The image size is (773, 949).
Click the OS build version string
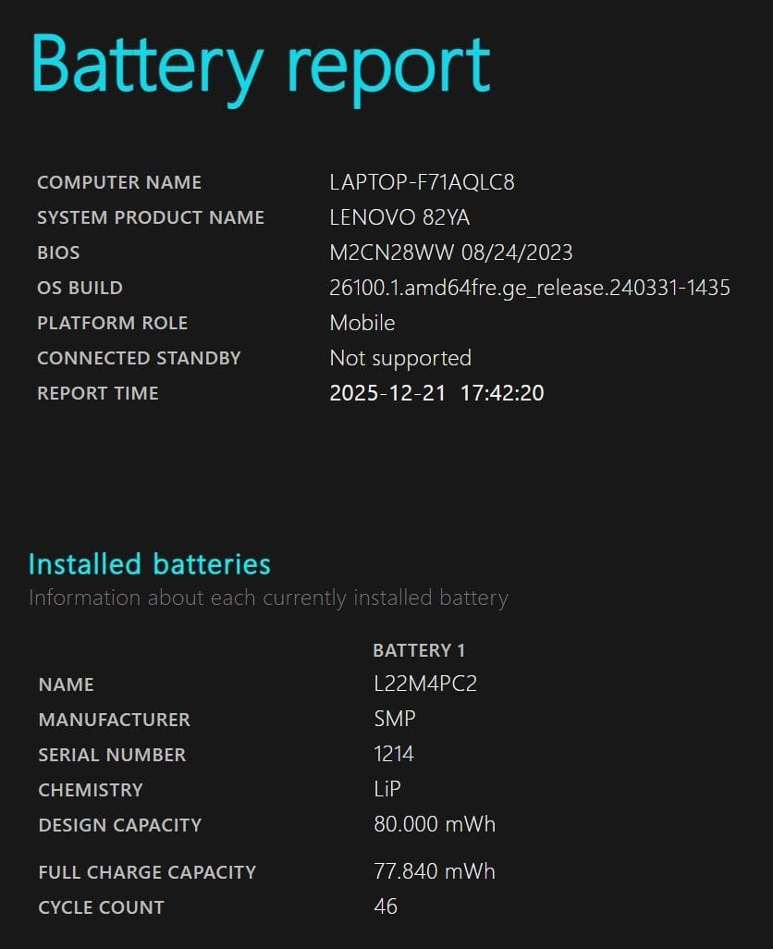pos(530,288)
